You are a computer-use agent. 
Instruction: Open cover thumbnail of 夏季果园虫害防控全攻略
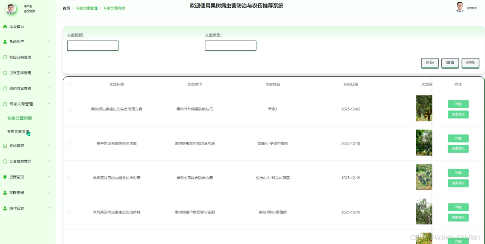pyautogui.click(x=424, y=143)
